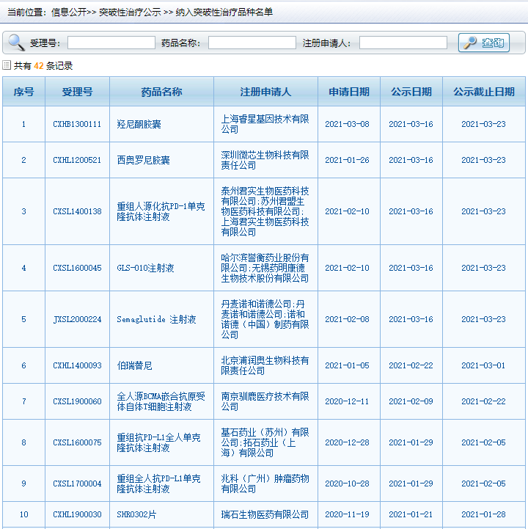
Task: Focus the 药品名称 input field
Action: [252, 43]
